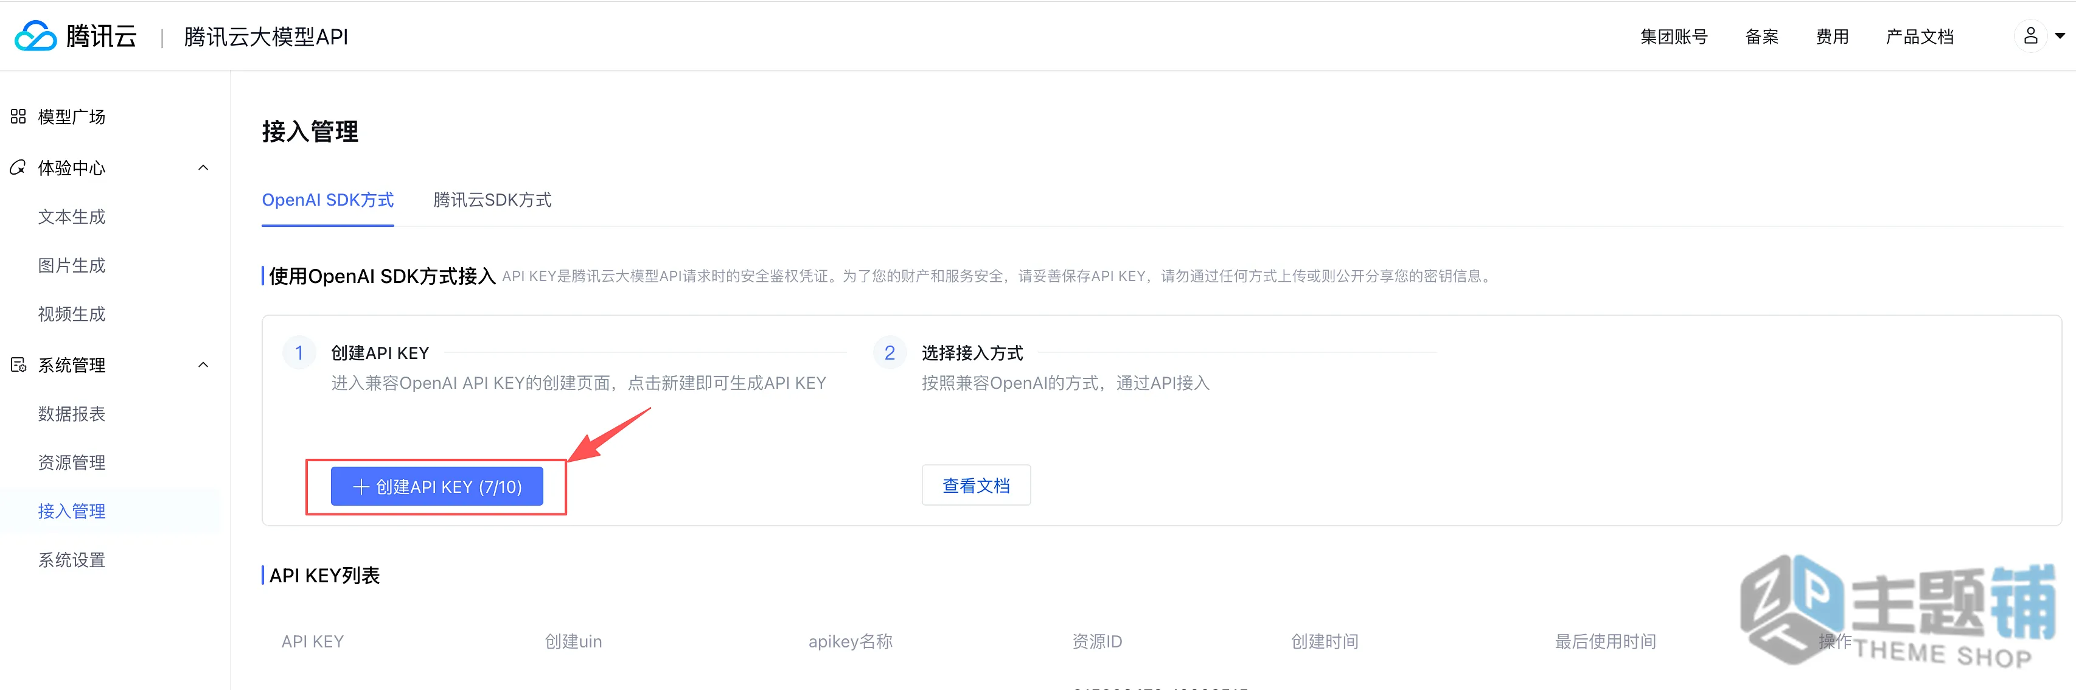Open 系统设置 in the sidebar

click(x=72, y=560)
